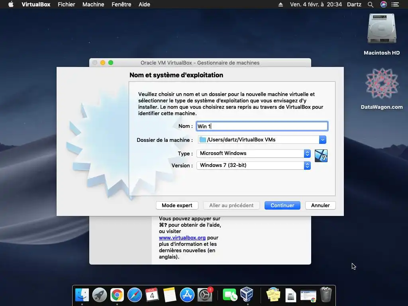Click the Windows 7 OS type icon
The image size is (408, 306).
coord(321,156)
